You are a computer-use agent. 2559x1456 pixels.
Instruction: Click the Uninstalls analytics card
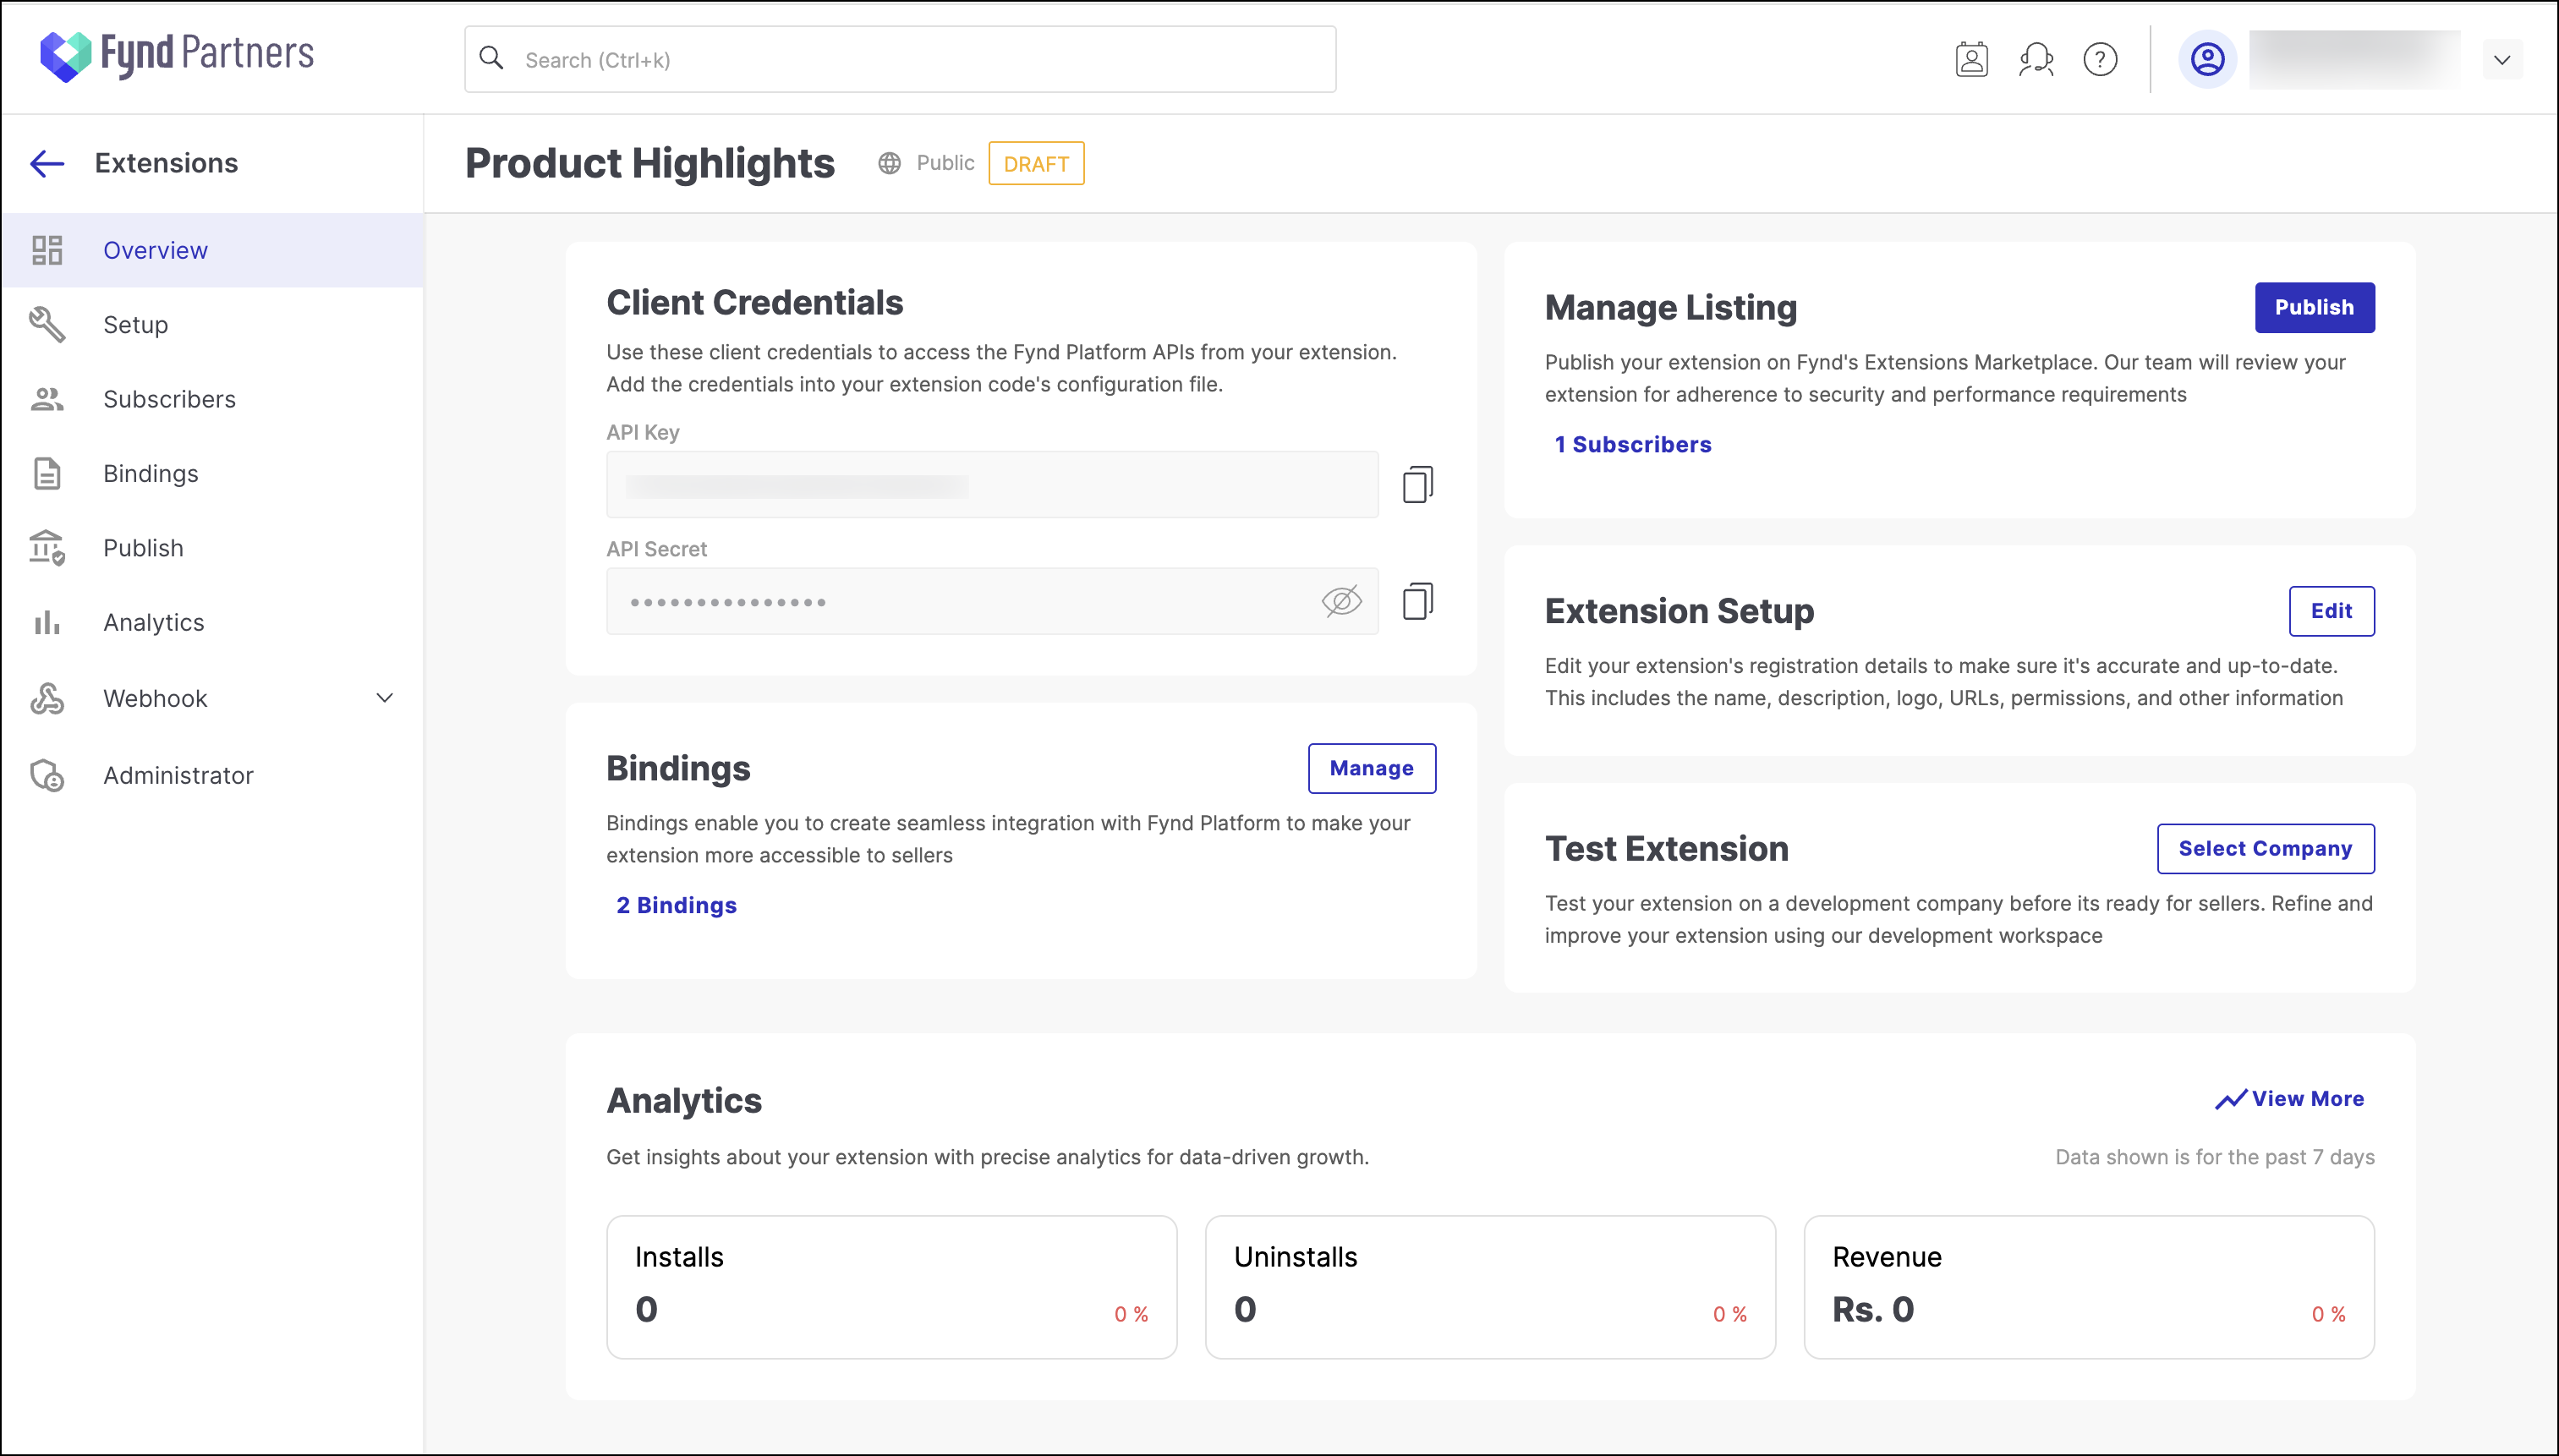point(1490,1287)
